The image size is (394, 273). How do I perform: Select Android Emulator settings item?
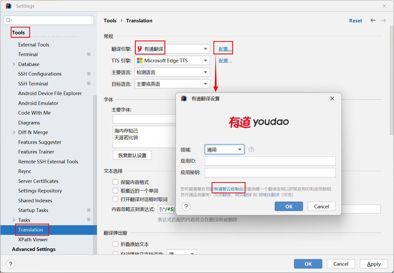pyautogui.click(x=38, y=103)
